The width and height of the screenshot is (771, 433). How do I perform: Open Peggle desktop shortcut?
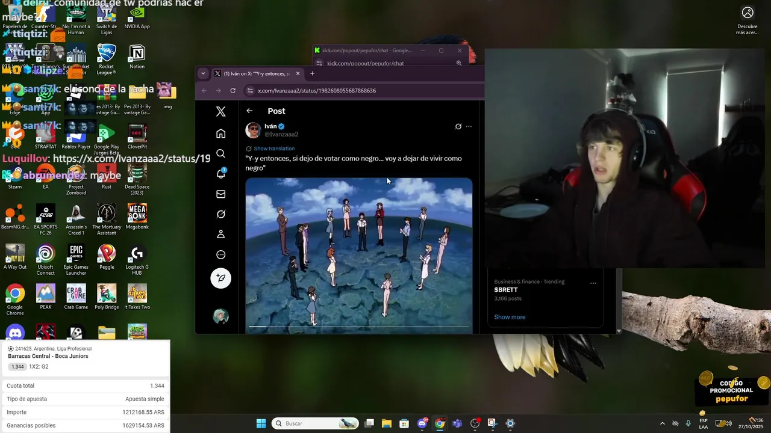click(107, 257)
